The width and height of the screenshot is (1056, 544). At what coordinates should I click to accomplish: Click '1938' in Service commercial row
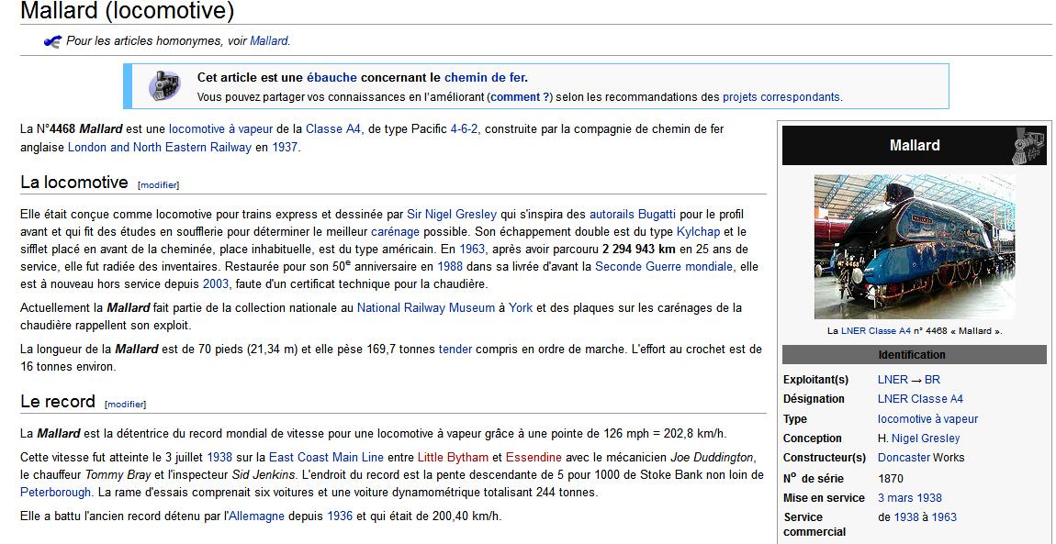906,517
